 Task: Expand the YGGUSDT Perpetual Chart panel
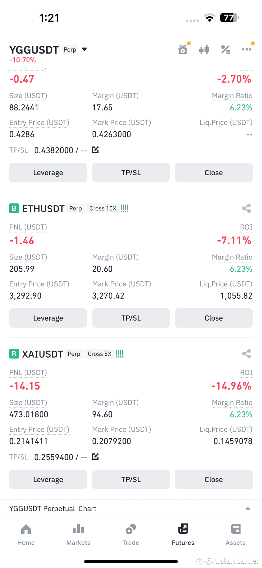click(x=248, y=509)
